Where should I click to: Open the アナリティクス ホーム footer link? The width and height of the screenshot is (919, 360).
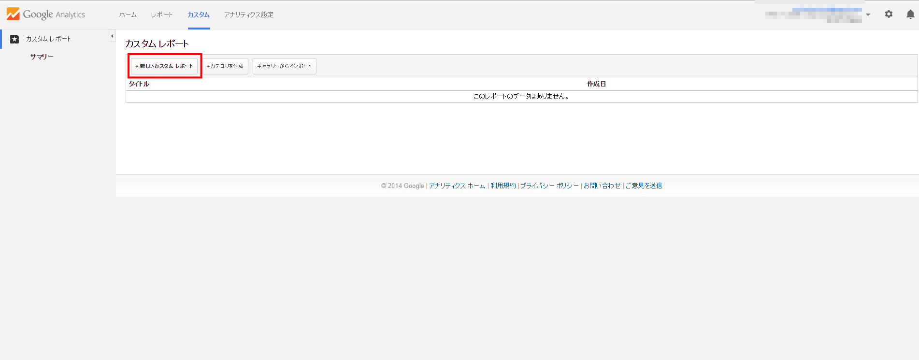pyautogui.click(x=457, y=186)
